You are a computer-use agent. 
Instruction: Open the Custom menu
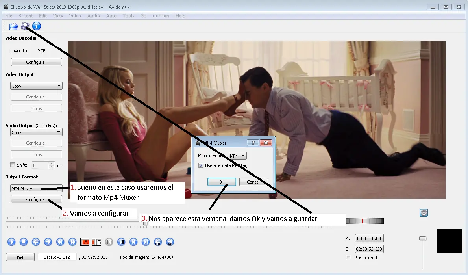[161, 15]
